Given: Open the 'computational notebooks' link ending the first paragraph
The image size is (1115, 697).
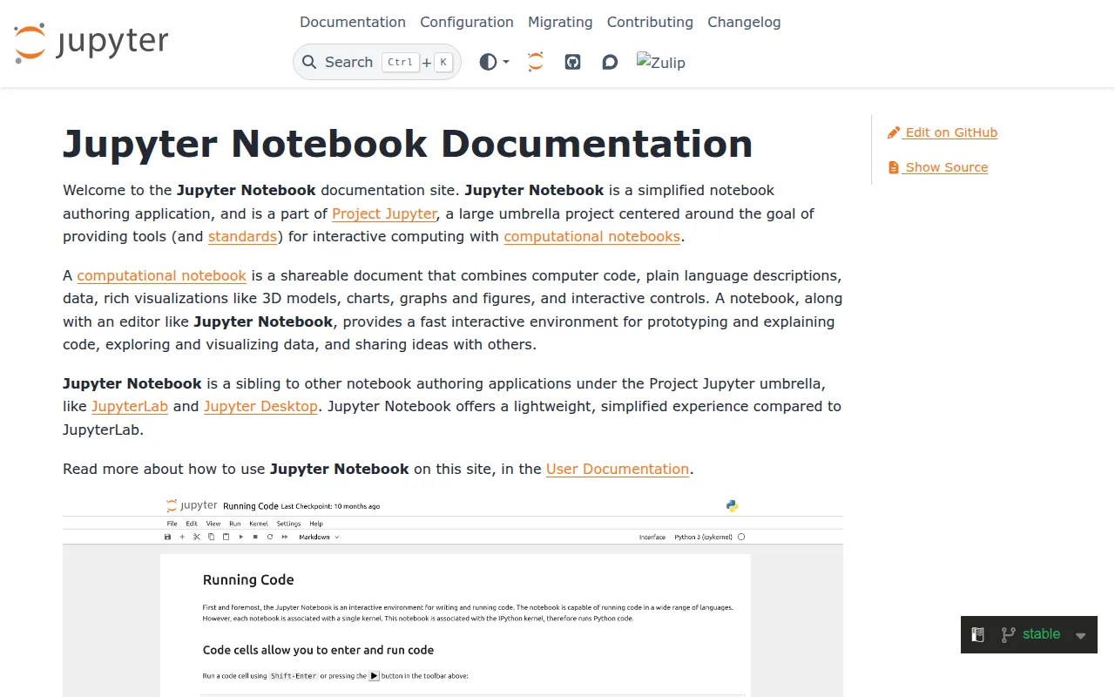Looking at the screenshot, I should click(592, 236).
